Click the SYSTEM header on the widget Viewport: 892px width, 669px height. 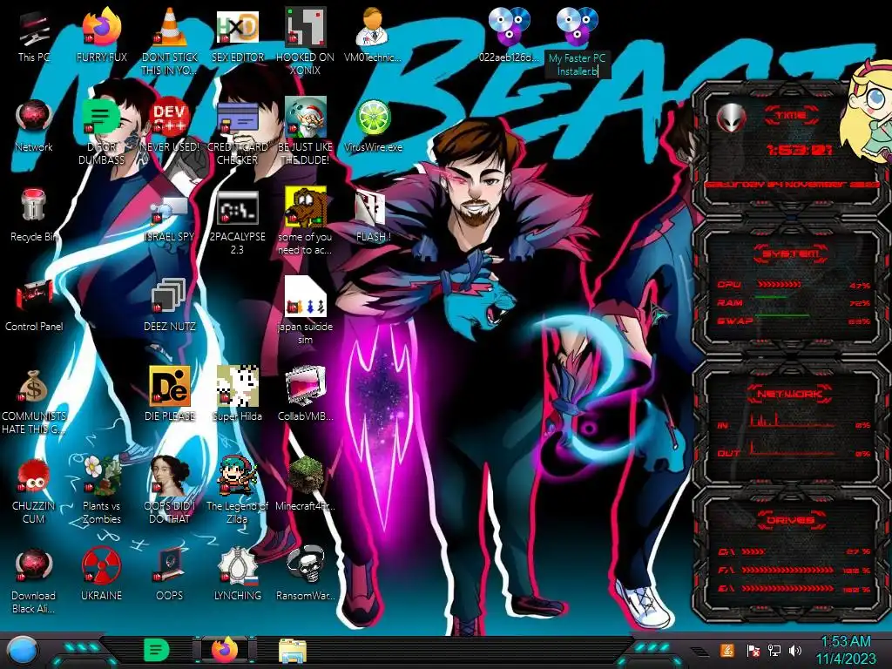tap(791, 253)
